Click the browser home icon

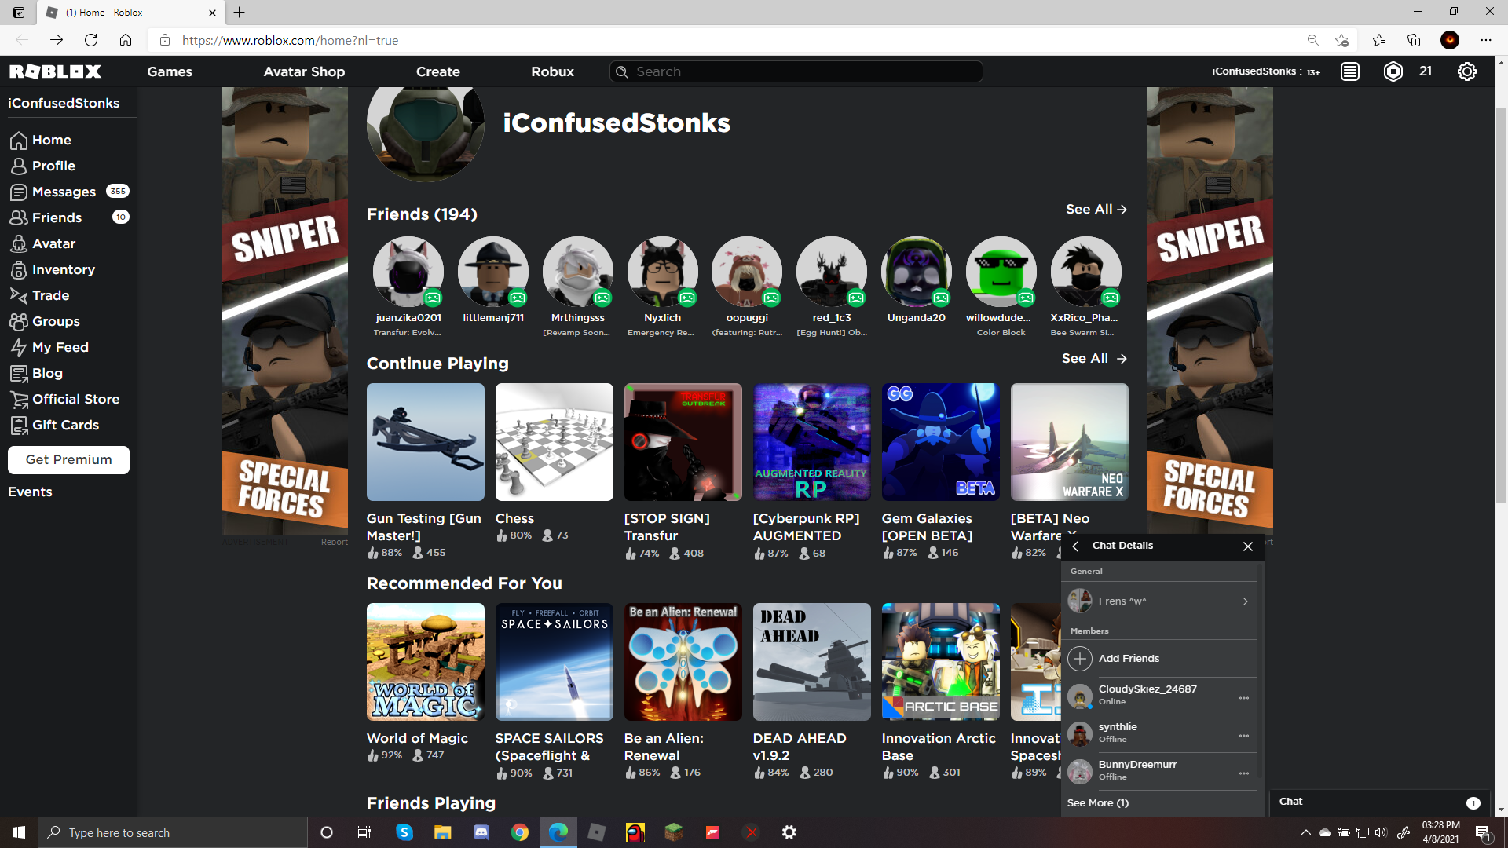click(x=126, y=40)
